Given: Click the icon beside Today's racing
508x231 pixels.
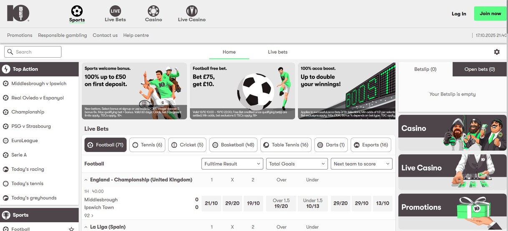Looking at the screenshot, I should 6,169.
